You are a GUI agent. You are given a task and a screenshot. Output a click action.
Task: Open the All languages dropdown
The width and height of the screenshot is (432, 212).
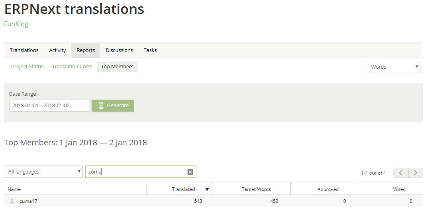tap(43, 172)
